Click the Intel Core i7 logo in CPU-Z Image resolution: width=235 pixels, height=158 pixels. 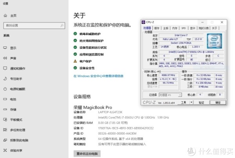pyautogui.click(x=215, y=41)
